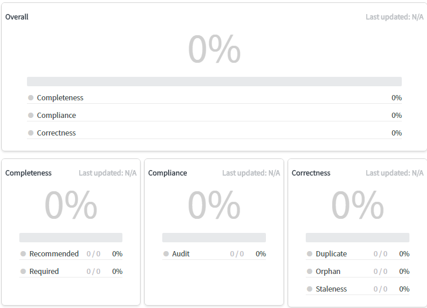Image resolution: width=427 pixels, height=308 pixels.
Task: Click the Overall card's progress bar
Action: pos(214,82)
